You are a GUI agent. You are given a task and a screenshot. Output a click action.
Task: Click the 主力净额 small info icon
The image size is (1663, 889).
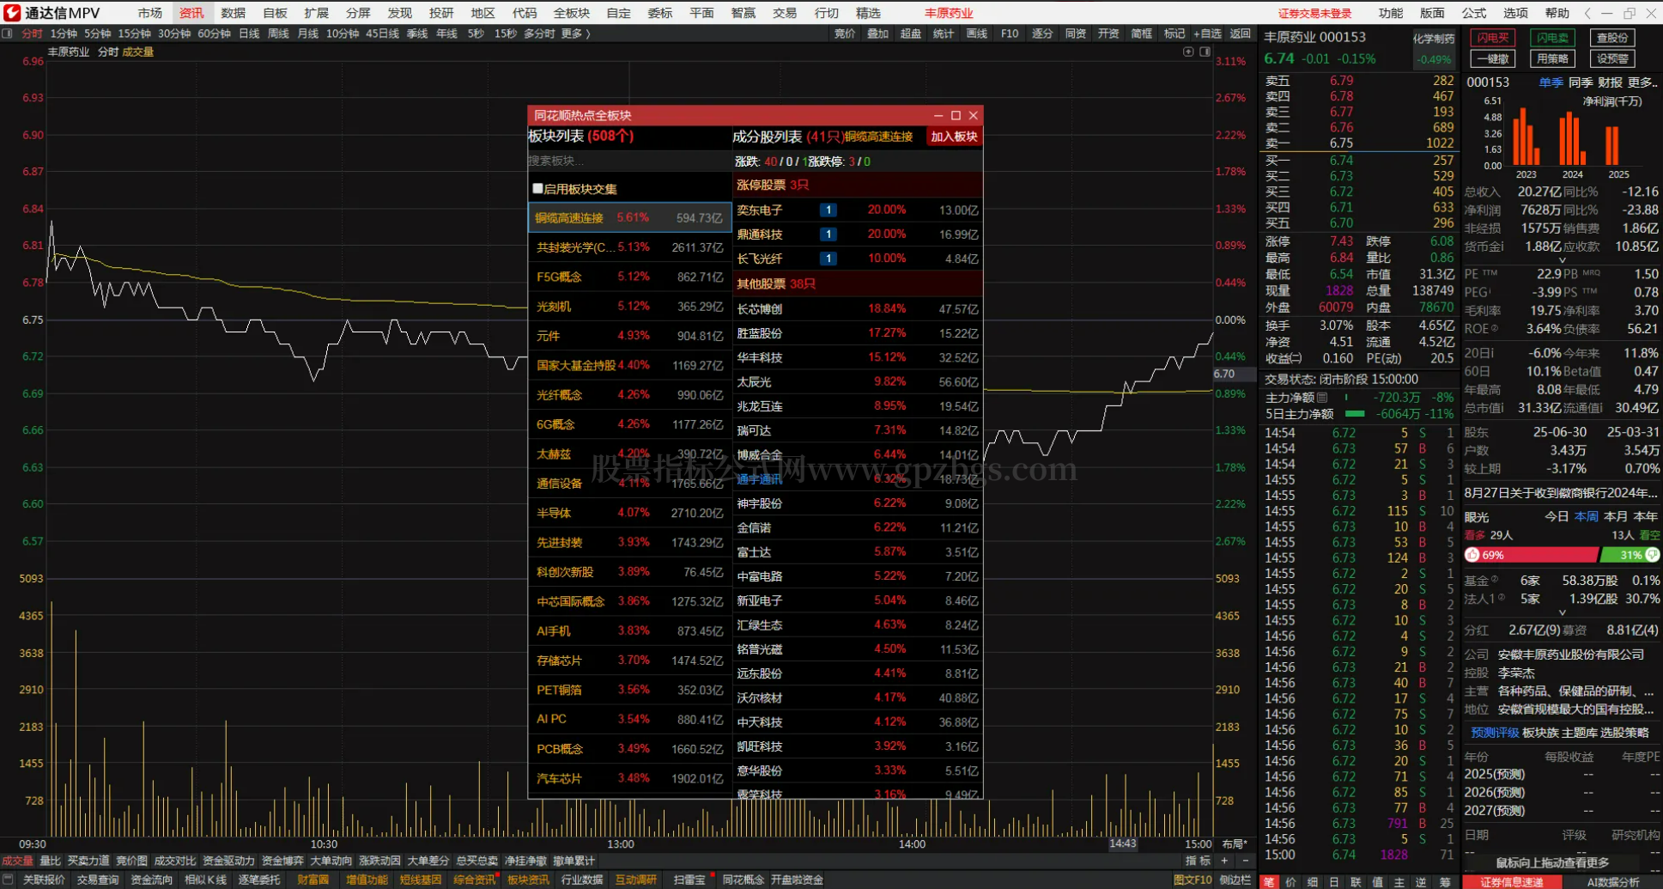click(x=1322, y=397)
